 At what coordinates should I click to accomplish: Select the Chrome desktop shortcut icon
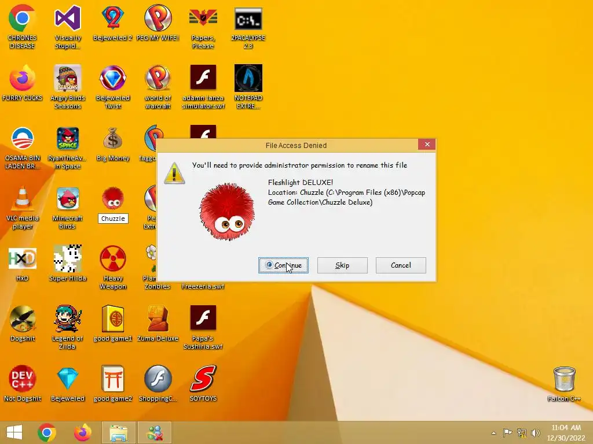23,18
